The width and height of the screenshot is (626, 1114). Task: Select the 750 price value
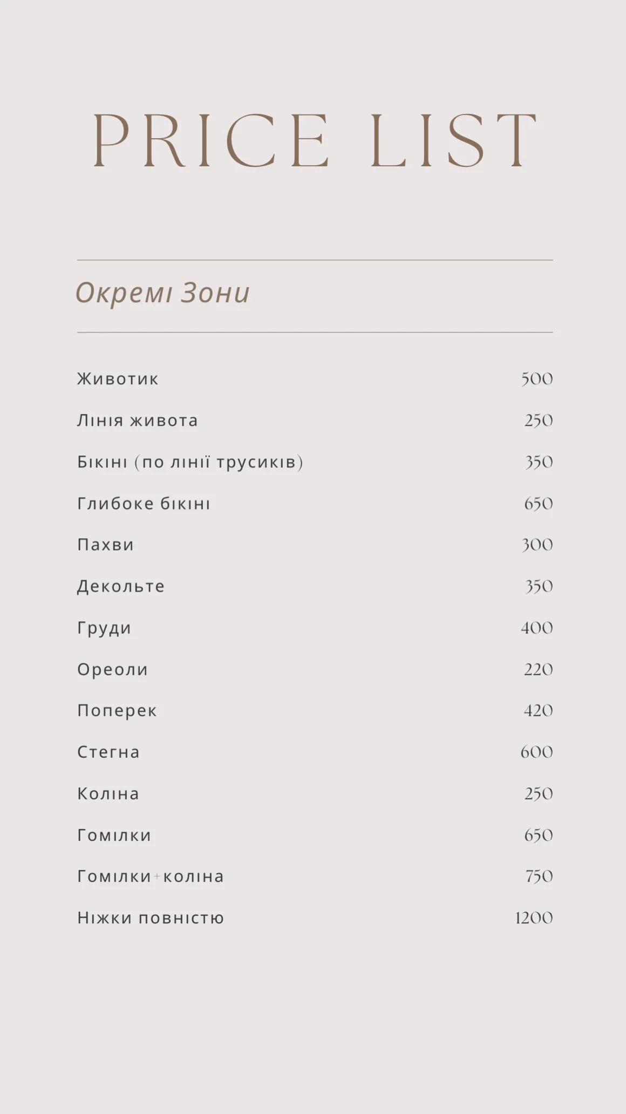pyautogui.click(x=539, y=877)
